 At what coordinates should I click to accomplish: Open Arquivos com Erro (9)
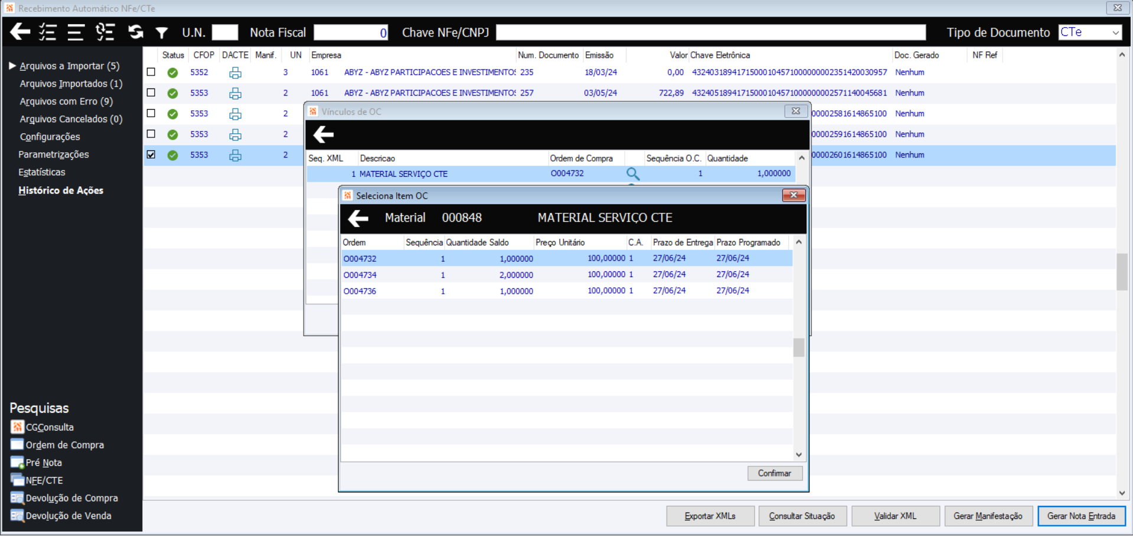point(66,101)
